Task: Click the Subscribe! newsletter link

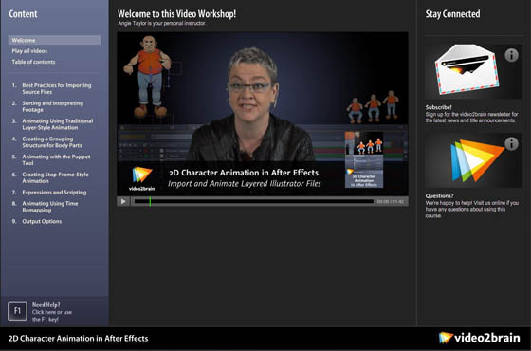Action: 438,107
